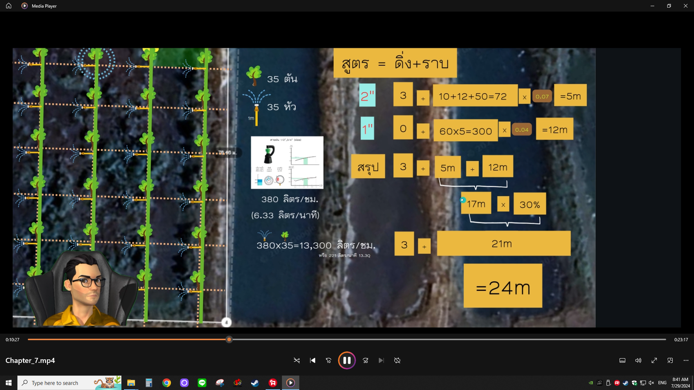Viewport: 694px width, 390px height.
Task: Launch Steam from the taskbar
Action: [x=255, y=383]
